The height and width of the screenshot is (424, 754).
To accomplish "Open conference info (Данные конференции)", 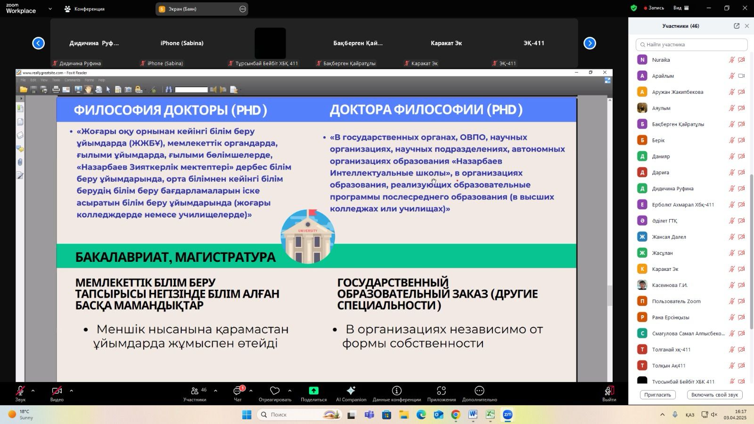I will click(x=396, y=391).
